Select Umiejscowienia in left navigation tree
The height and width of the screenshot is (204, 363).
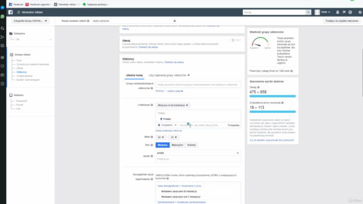[24, 76]
